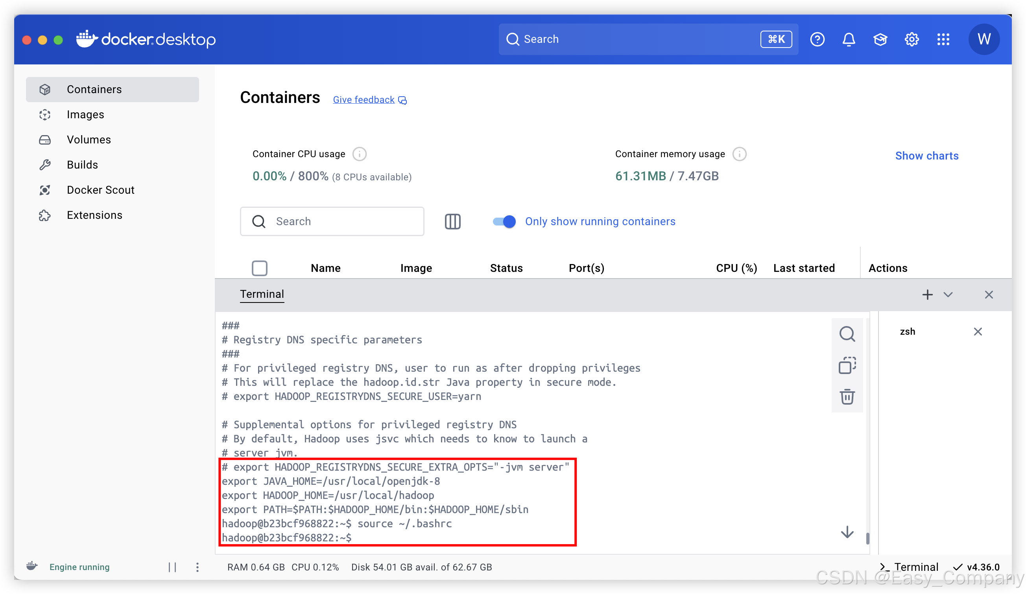Pause the Docker engine
The image size is (1026, 594).
click(172, 567)
